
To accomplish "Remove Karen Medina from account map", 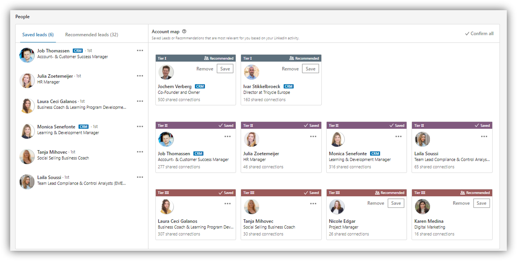I will pos(461,203).
